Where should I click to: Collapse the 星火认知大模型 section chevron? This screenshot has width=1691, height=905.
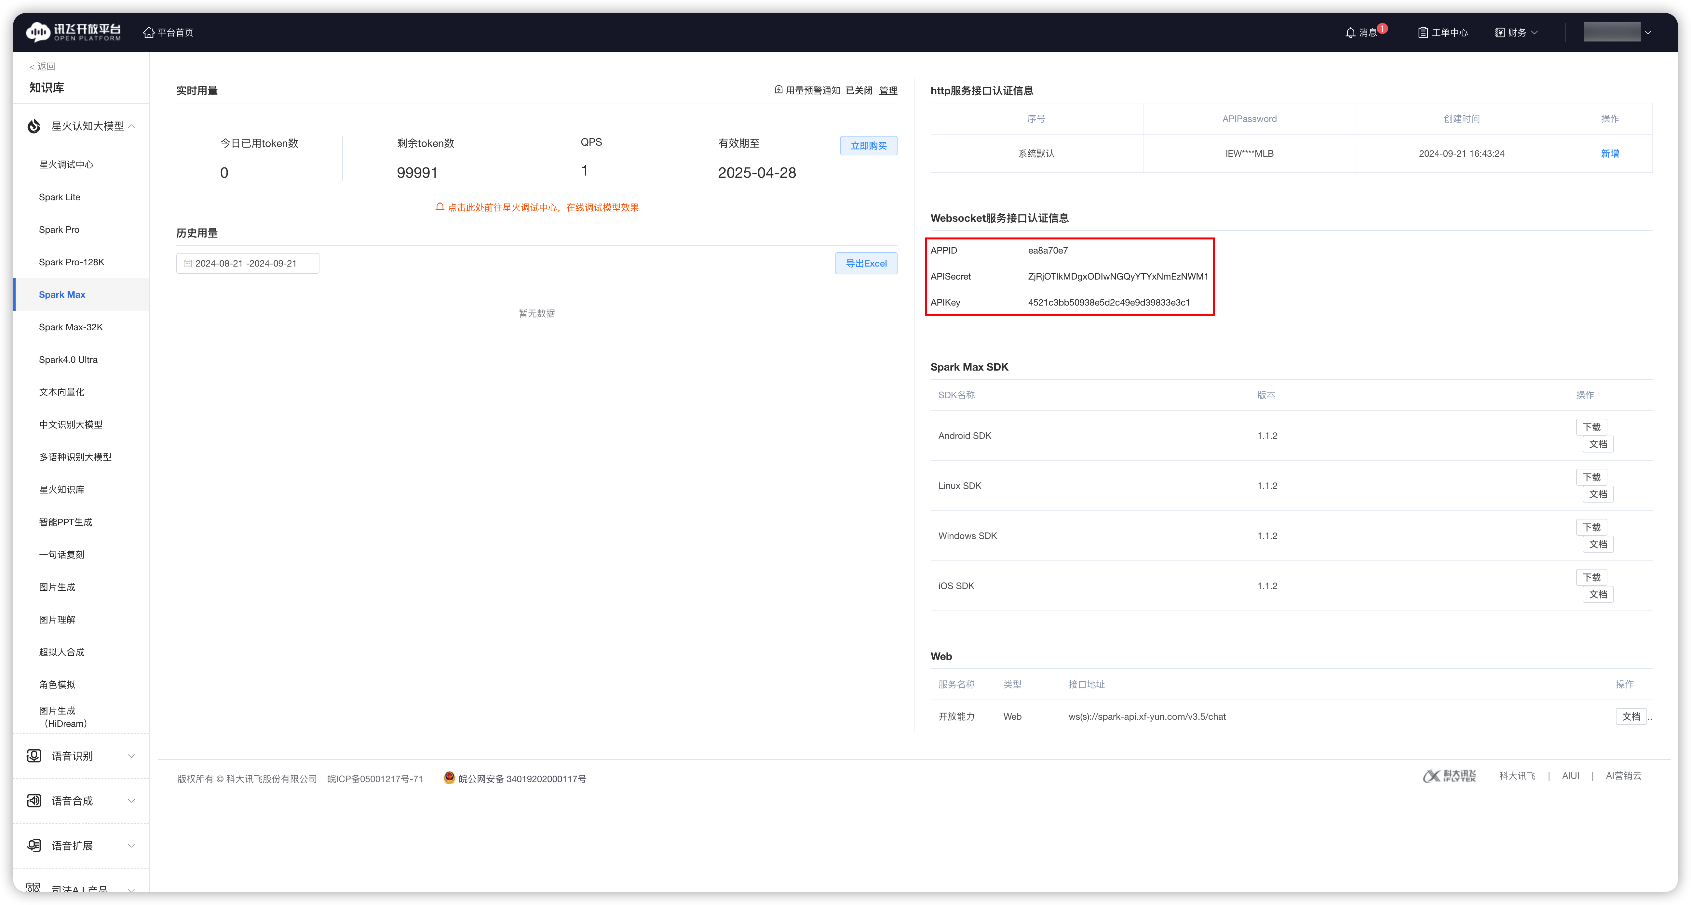pyautogui.click(x=132, y=126)
